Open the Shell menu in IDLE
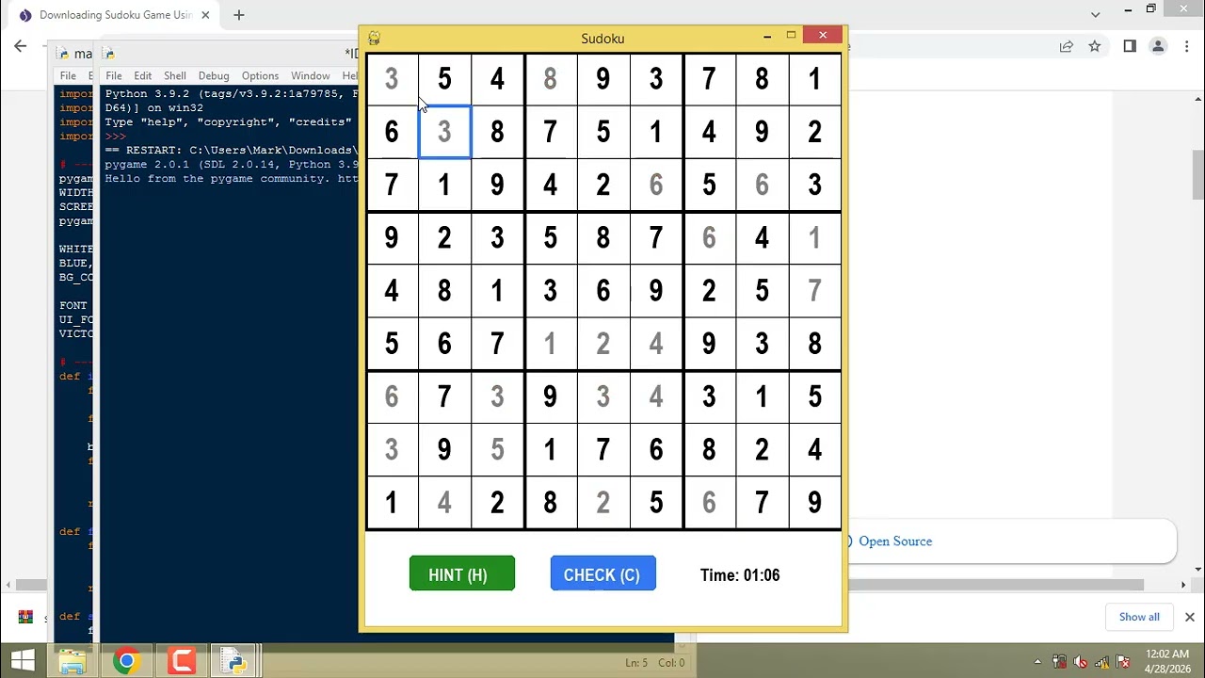The image size is (1205, 678). [x=175, y=75]
